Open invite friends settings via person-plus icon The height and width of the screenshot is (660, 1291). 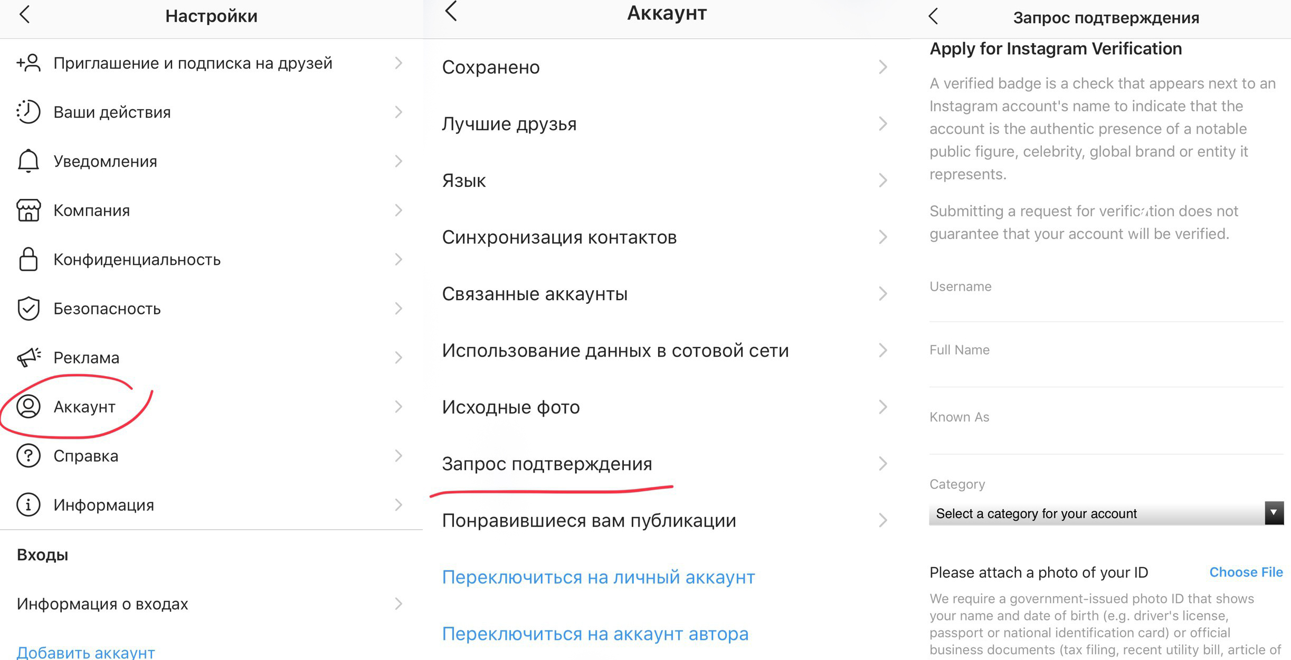27,63
